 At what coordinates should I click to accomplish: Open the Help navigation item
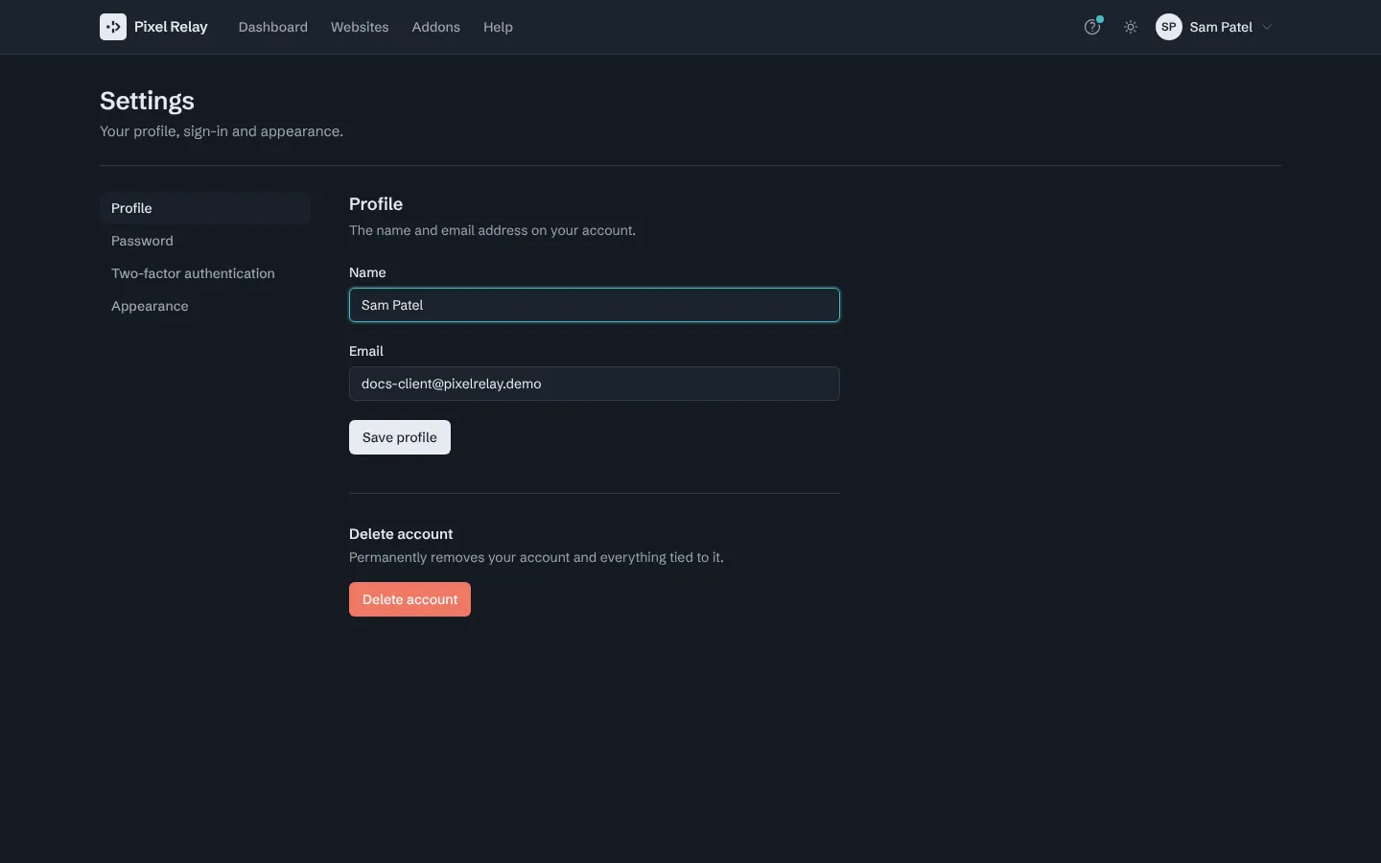tap(498, 27)
